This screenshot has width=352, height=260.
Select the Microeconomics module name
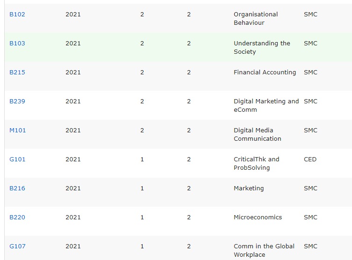click(258, 217)
